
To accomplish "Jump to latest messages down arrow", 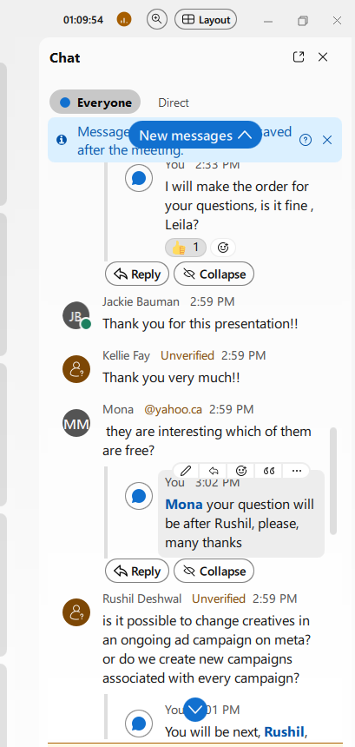I will click(x=194, y=710).
